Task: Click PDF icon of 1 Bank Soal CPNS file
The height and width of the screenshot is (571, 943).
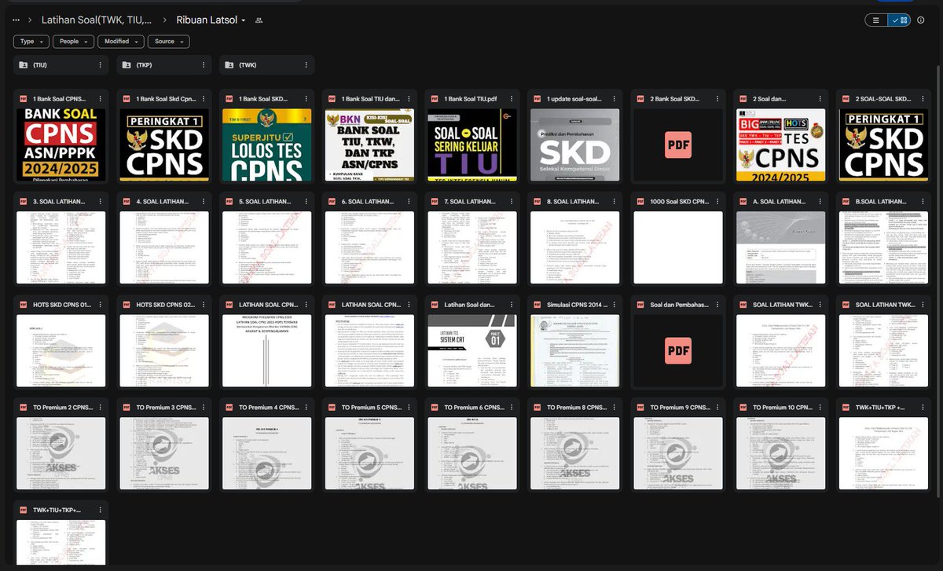Action: pos(23,99)
